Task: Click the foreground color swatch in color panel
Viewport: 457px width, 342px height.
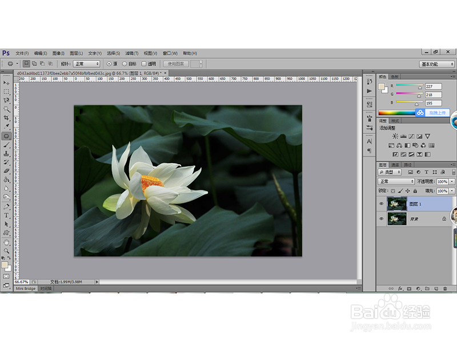Action: [381, 87]
